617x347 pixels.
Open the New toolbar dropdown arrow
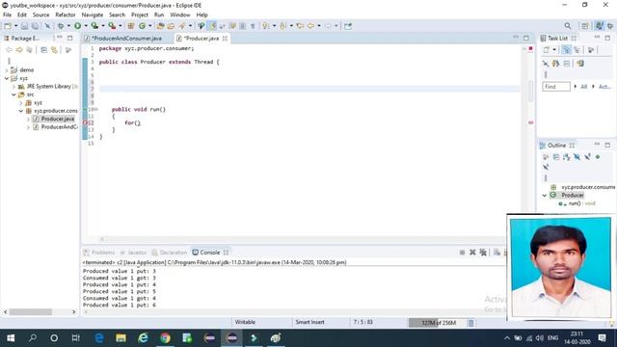pyautogui.click(x=15, y=26)
